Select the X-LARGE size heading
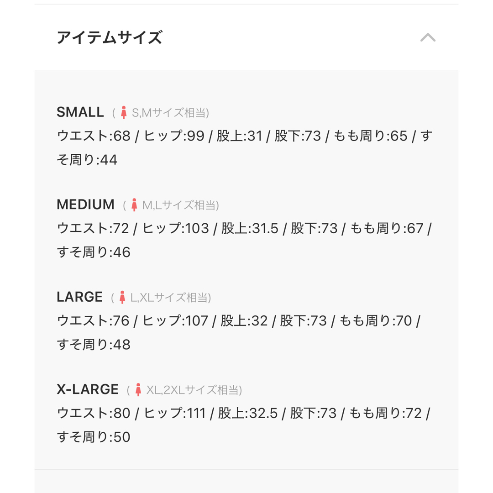493x493 pixels. (88, 389)
